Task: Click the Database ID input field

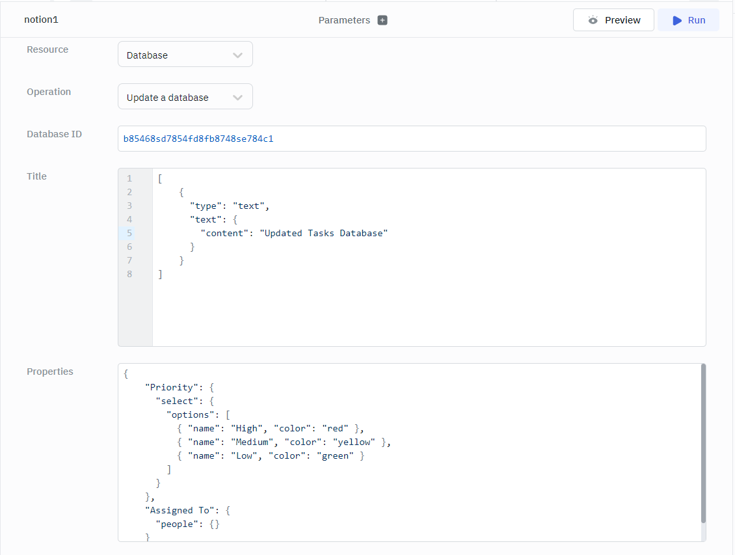Action: click(411, 139)
